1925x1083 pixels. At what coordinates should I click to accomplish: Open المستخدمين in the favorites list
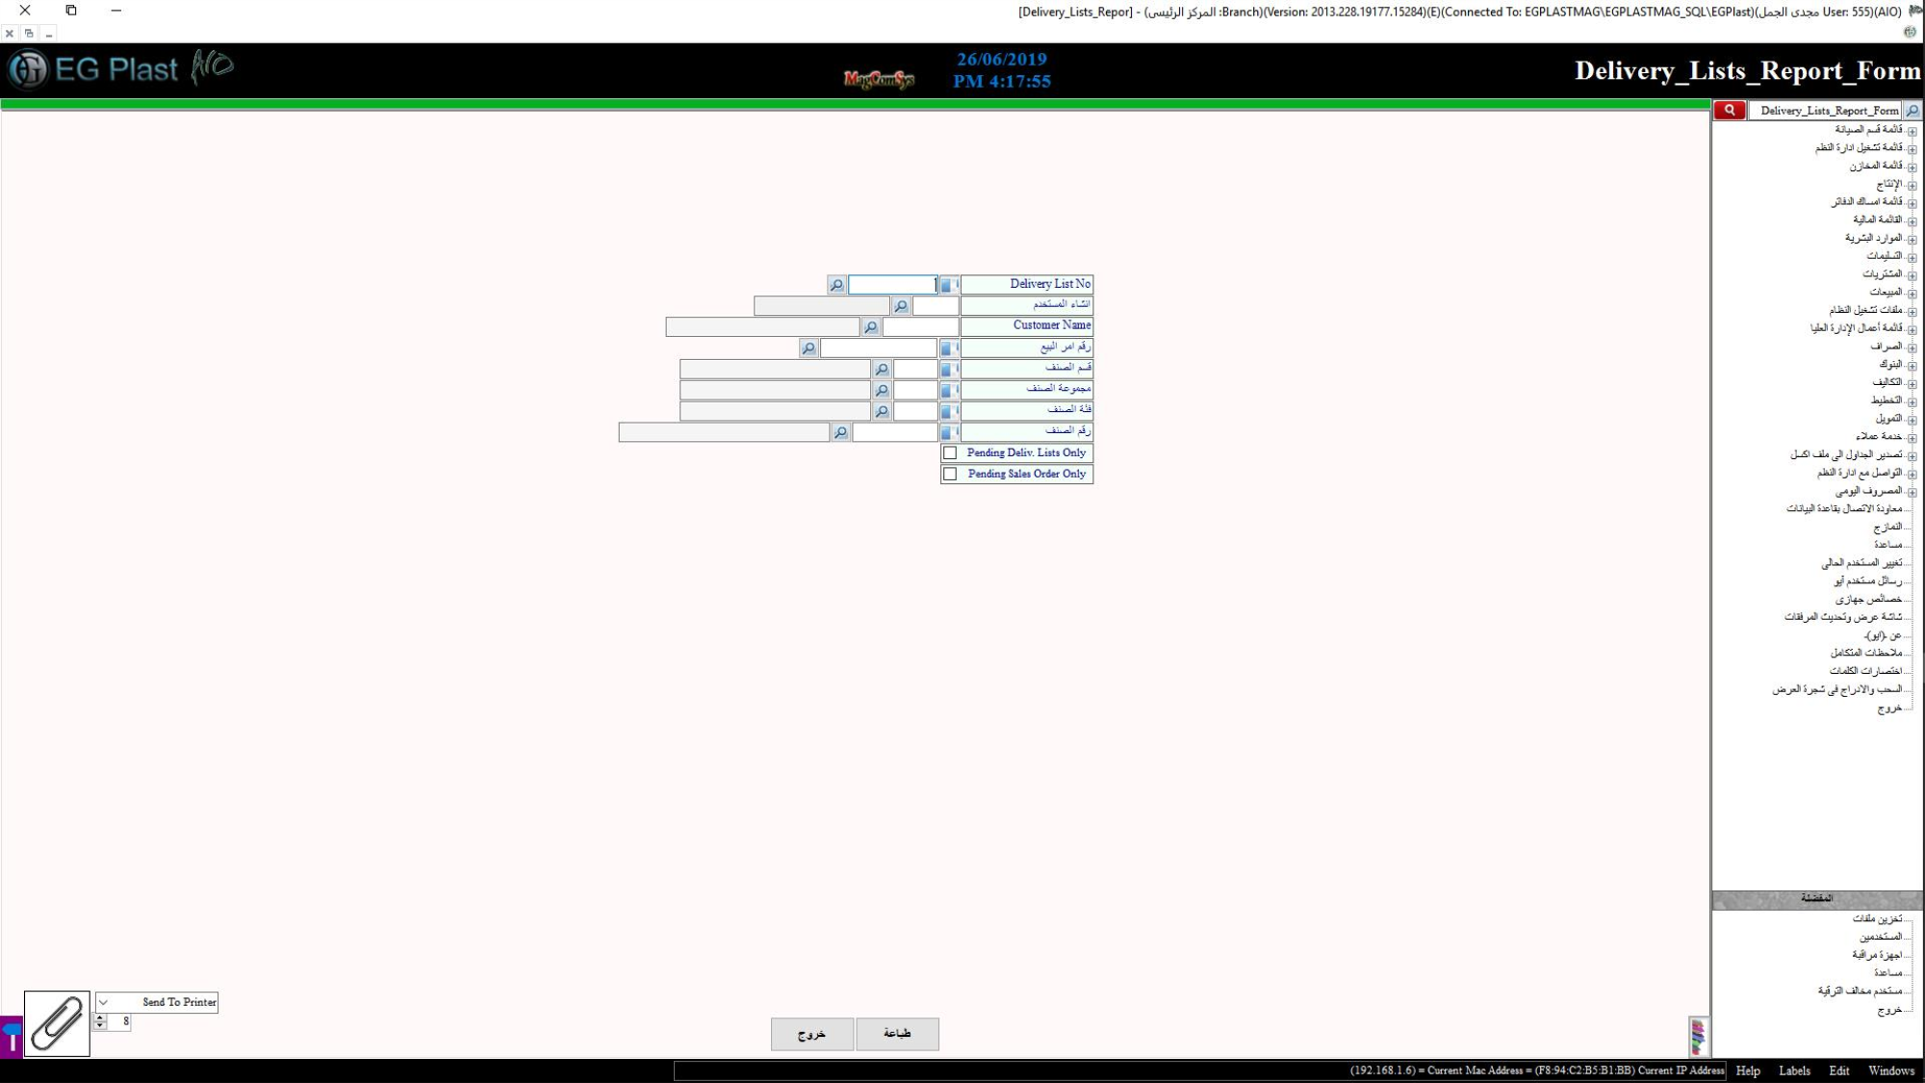pos(1882,937)
